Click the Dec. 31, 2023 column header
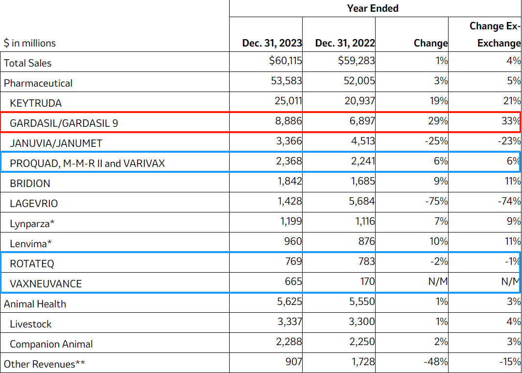The height and width of the screenshot is (373, 522). tap(272, 43)
